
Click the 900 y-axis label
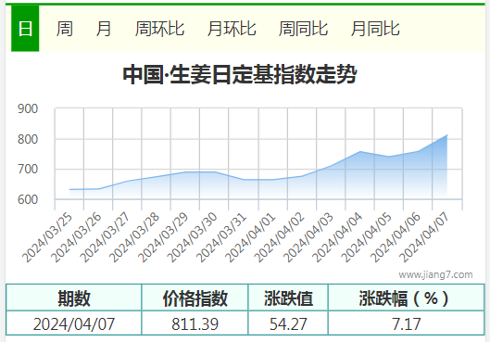click(x=28, y=108)
